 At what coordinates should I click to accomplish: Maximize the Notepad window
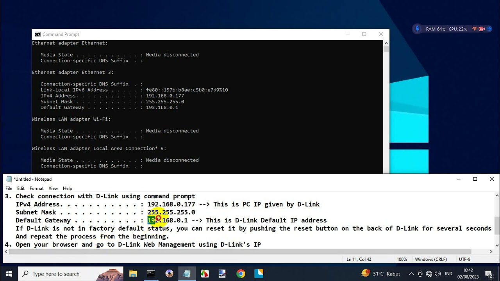(475, 179)
